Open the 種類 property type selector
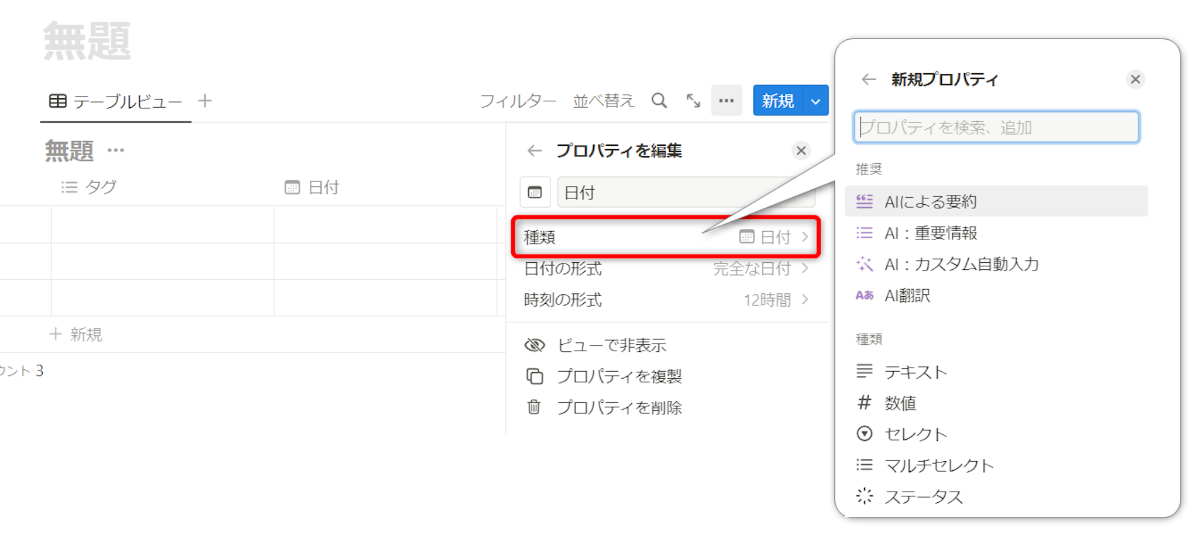Image resolution: width=1198 pixels, height=535 pixels. pos(666,237)
